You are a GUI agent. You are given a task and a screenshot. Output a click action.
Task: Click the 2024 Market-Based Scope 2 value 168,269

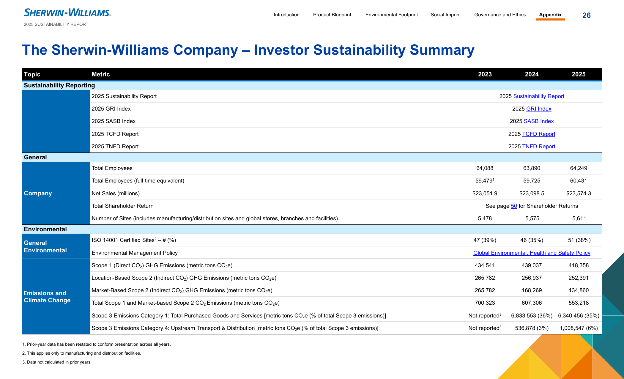tap(532, 290)
